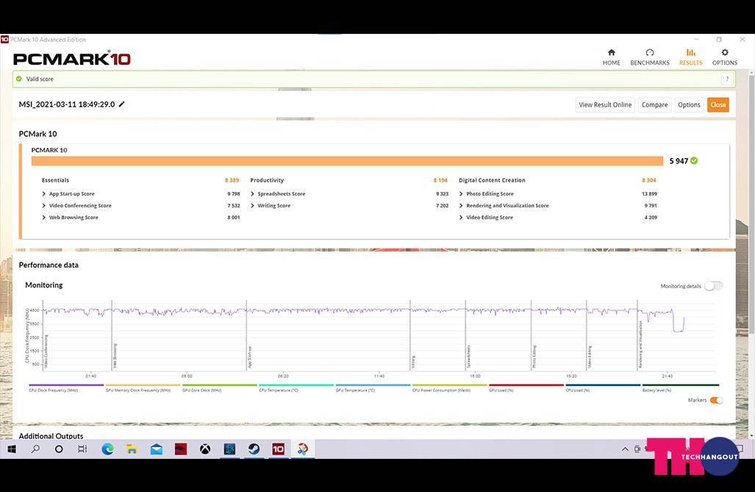Click the question mark help button
Image resolution: width=755 pixels, height=492 pixels.
tap(727, 79)
